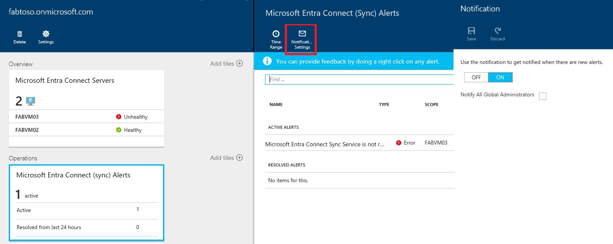Click the Active alerts count row
The width and height of the screenshot is (613, 244).
tap(87, 210)
